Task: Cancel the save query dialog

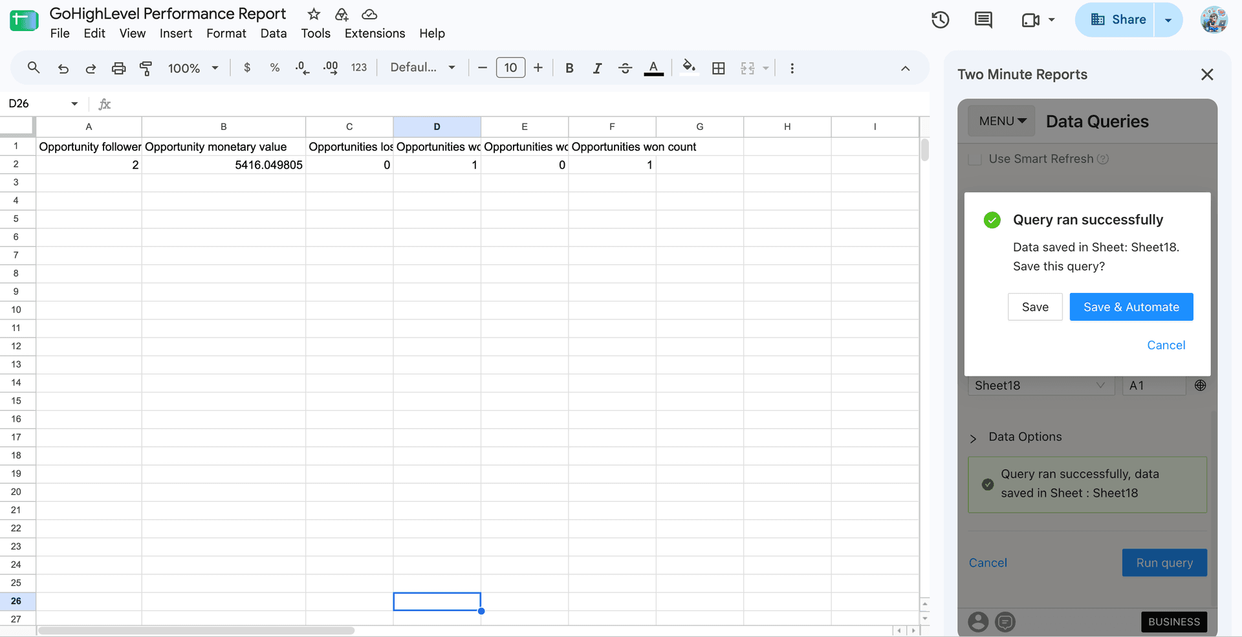Action: click(1166, 345)
